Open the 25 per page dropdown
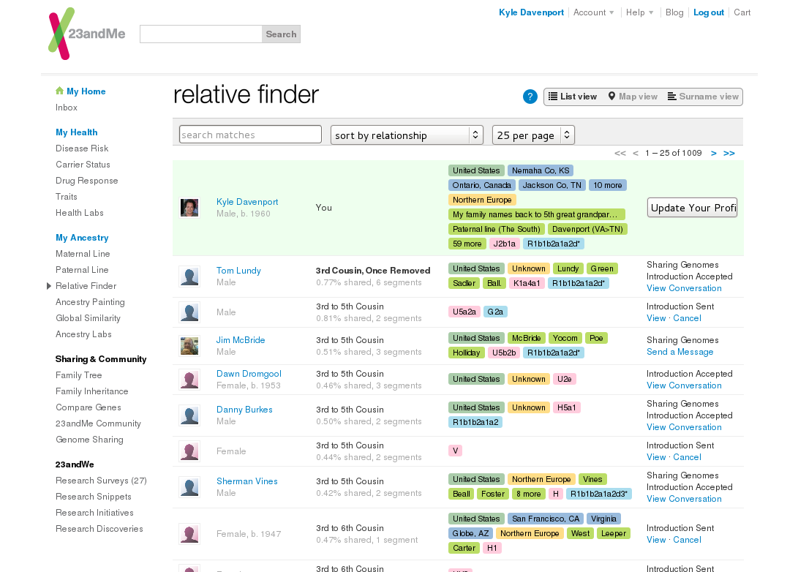798x572 pixels. [x=533, y=135]
